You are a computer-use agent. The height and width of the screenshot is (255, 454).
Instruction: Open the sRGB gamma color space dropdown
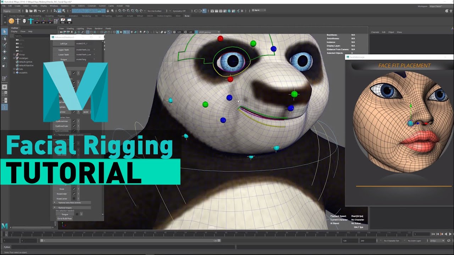(x=209, y=32)
